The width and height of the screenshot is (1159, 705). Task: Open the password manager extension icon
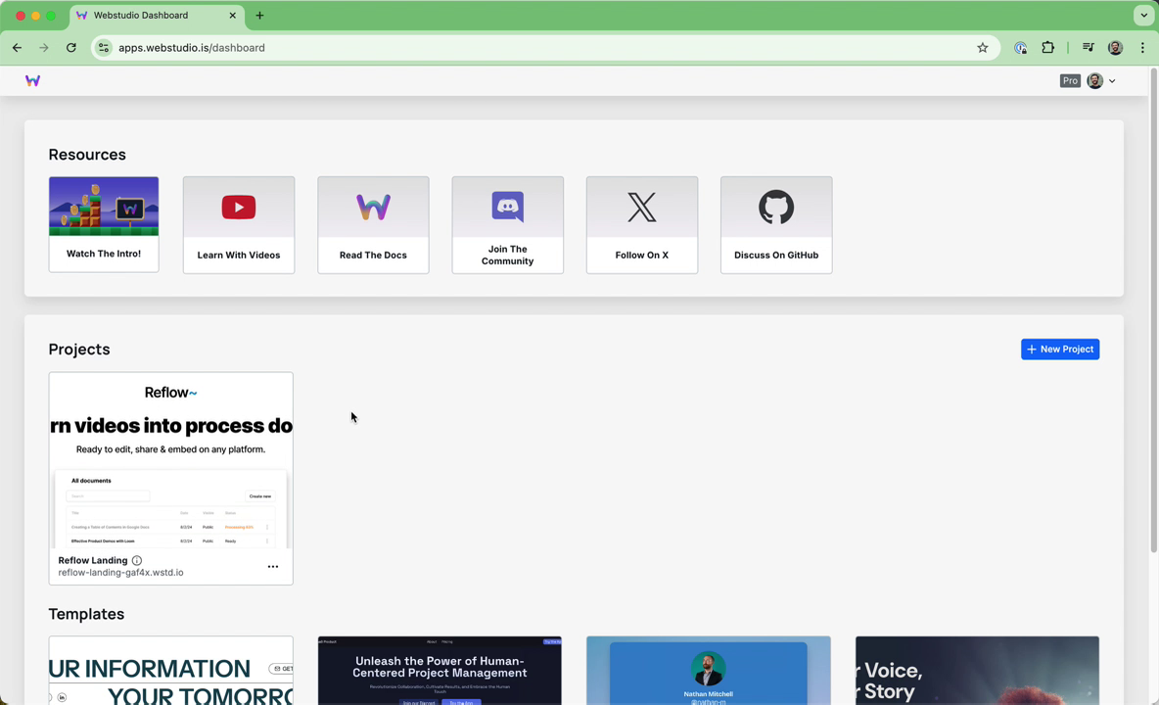1020,47
